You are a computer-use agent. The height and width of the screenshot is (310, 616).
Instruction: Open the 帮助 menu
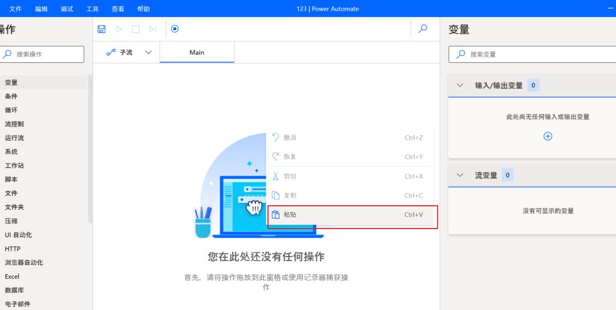143,9
